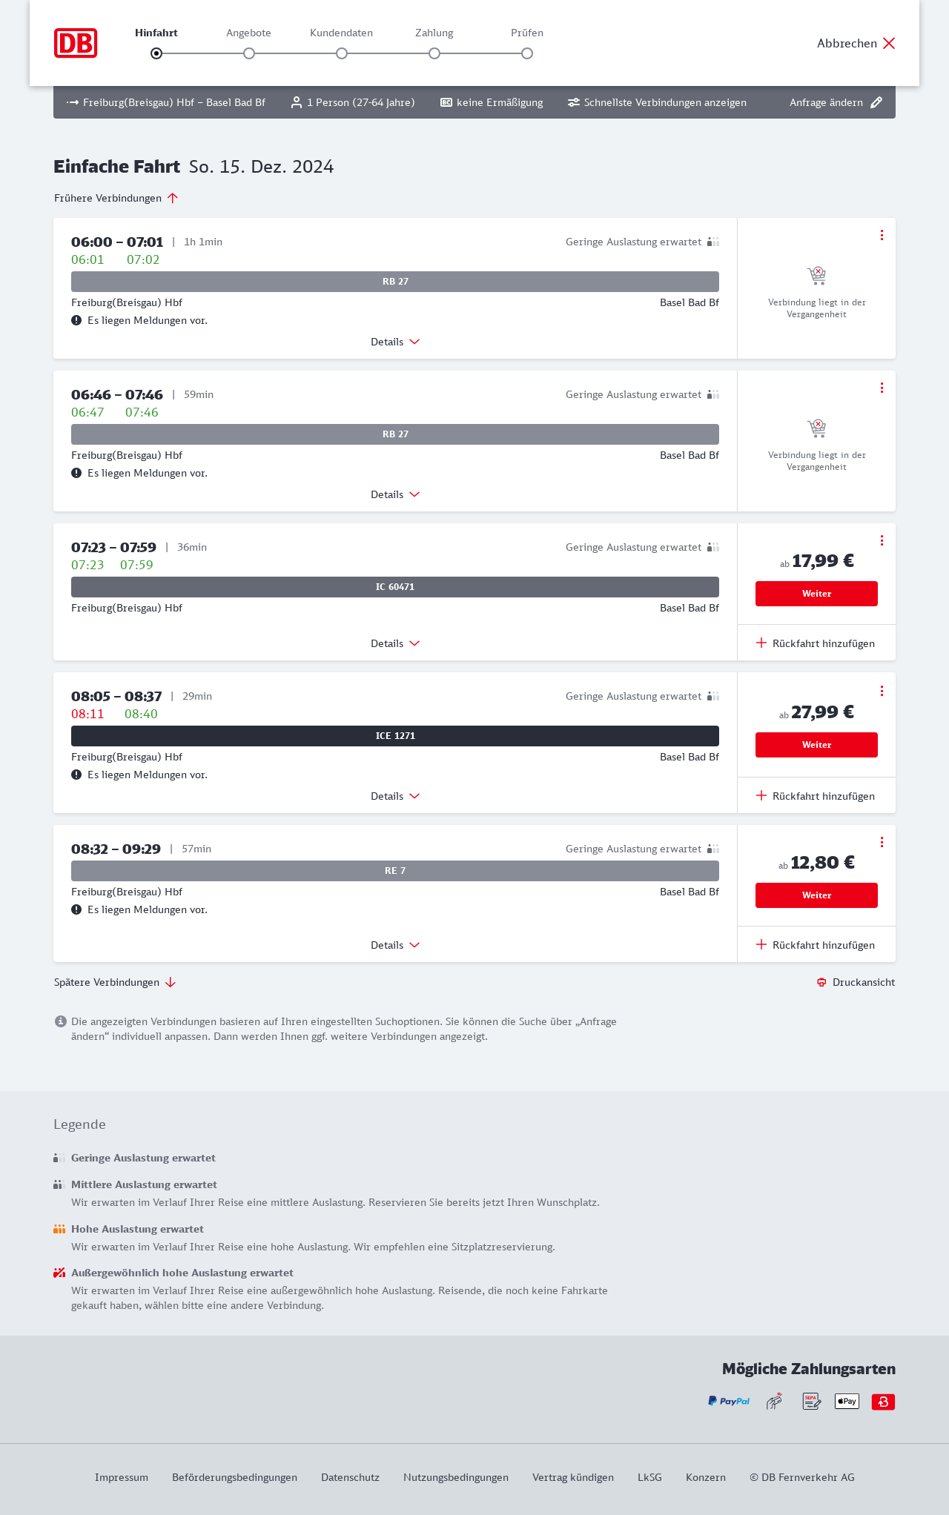Expand Details for the IC 60471 connection
Screen dimensions: 949x1515
click(x=395, y=643)
